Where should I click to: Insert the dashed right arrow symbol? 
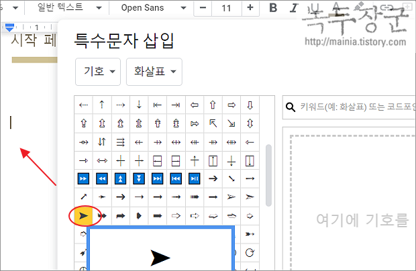pyautogui.click(x=121, y=105)
